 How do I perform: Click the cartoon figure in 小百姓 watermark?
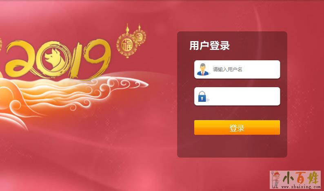pyautogui.click(x=276, y=180)
